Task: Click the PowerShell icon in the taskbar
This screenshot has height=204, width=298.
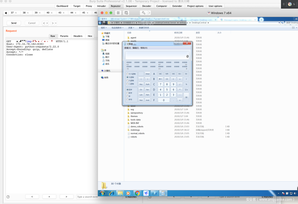Action: coord(155,193)
